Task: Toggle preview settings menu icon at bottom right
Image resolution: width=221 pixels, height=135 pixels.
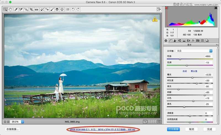Action: tap(159, 122)
